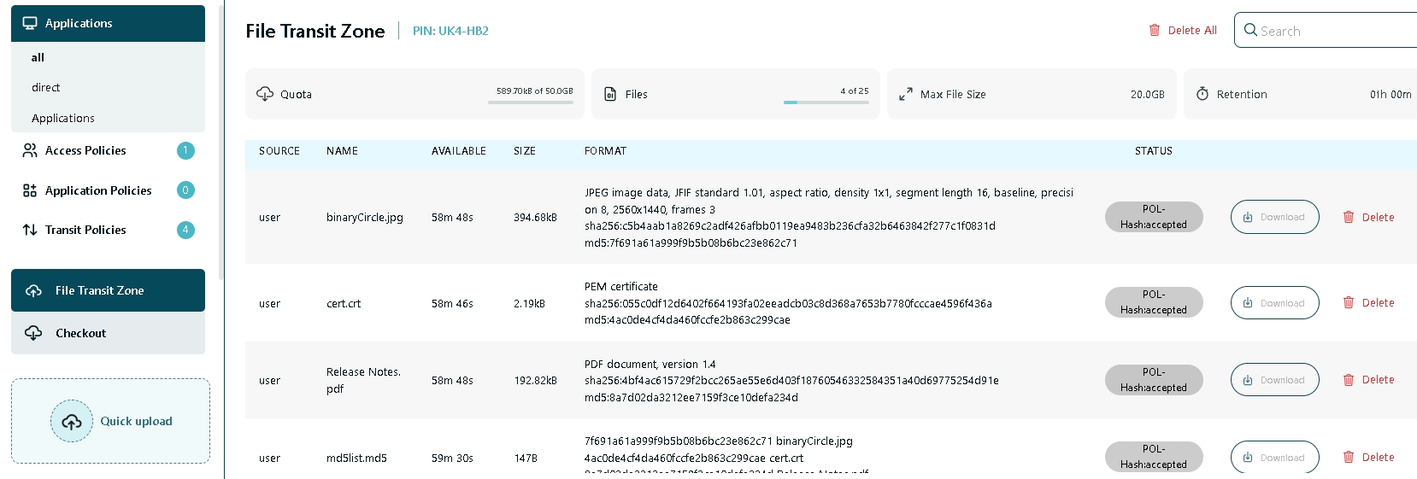Open the File Transit Zone menu item

[x=99, y=290]
